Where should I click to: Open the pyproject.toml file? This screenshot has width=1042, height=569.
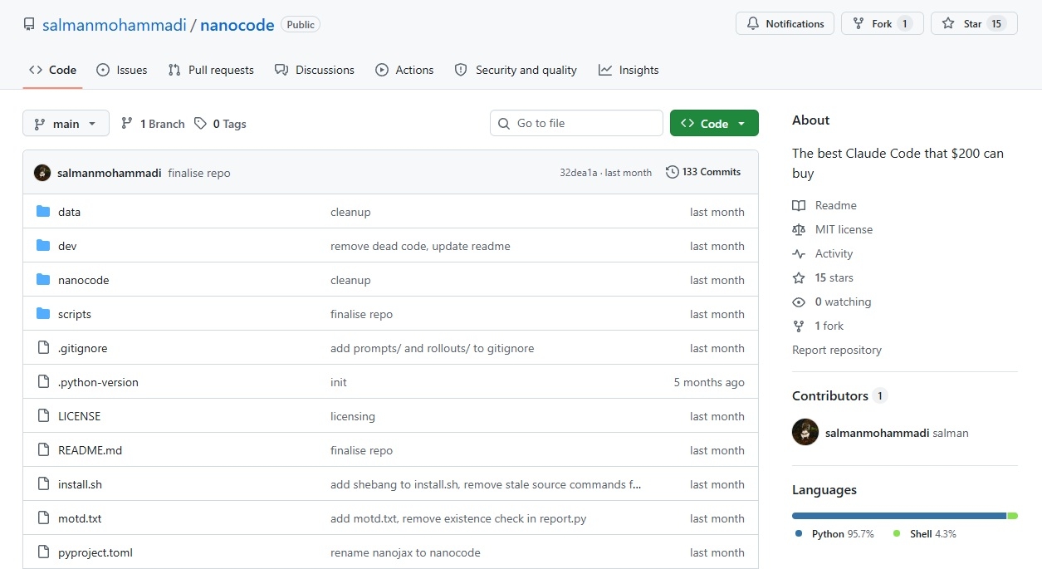pos(95,552)
